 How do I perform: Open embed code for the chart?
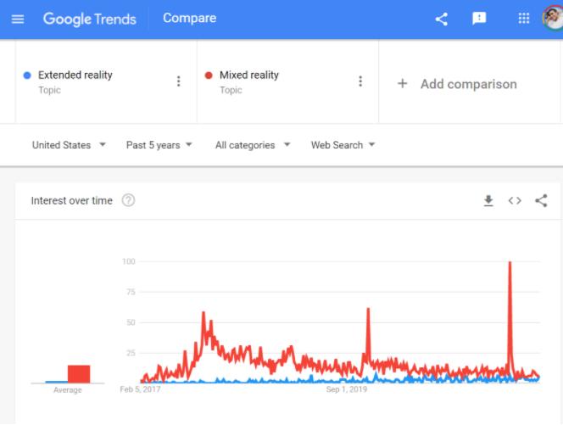(x=515, y=201)
